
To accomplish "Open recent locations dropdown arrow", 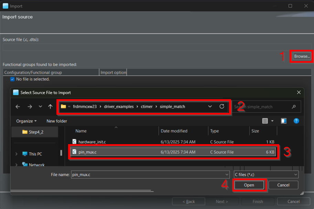I will coord(40,107).
